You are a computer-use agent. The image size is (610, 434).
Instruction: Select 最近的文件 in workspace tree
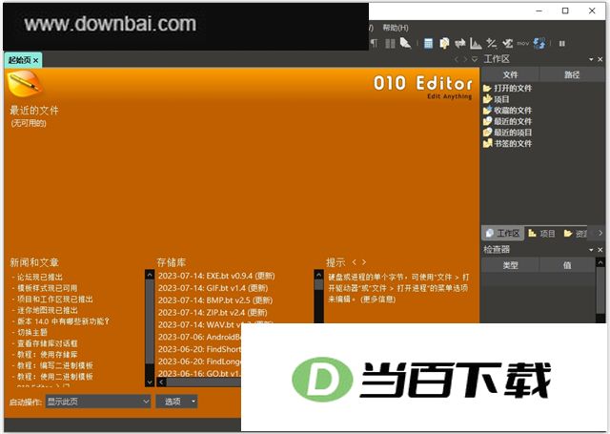(x=507, y=121)
